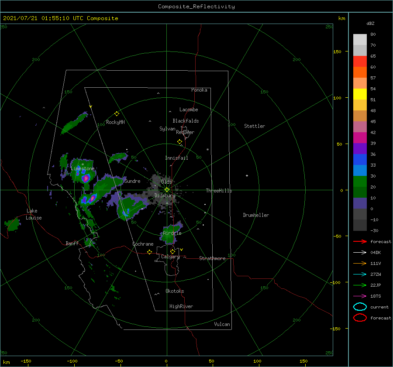Click the Banff label

(x=72, y=243)
